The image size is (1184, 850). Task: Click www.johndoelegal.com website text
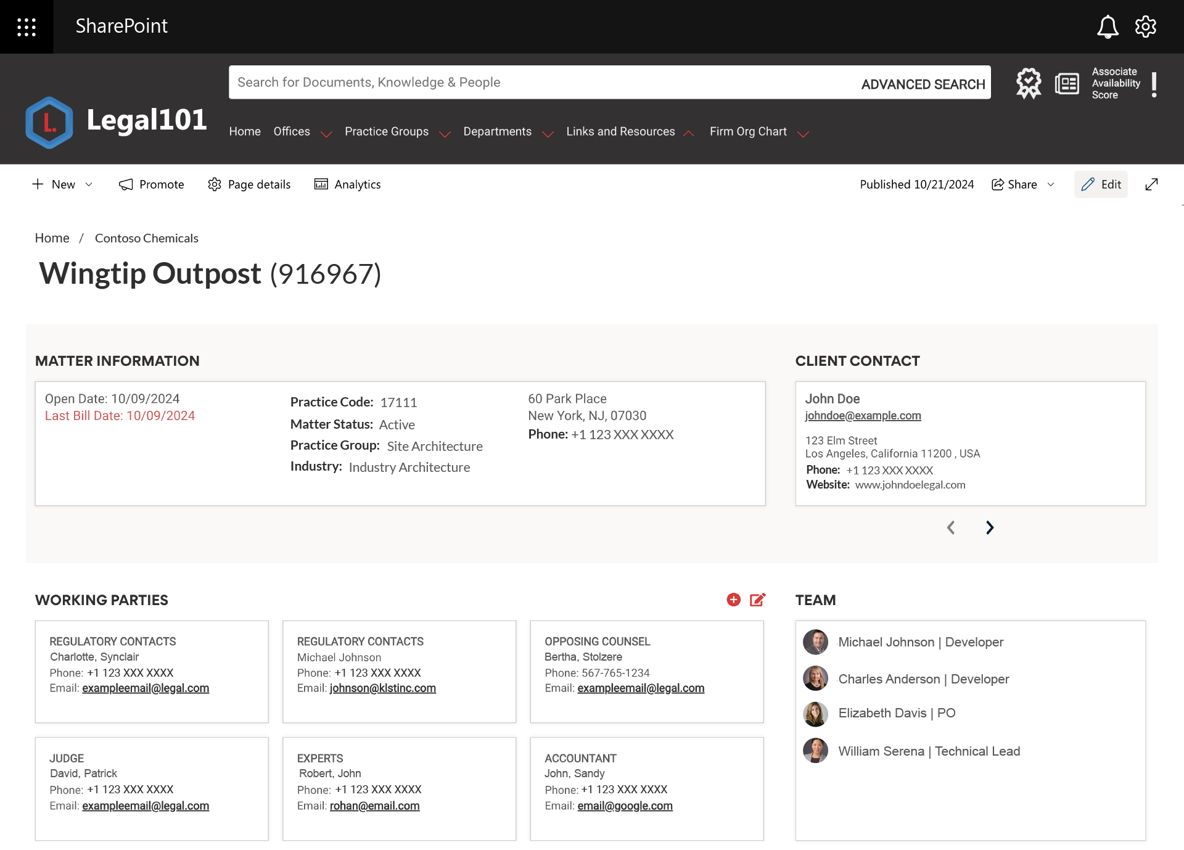click(910, 485)
